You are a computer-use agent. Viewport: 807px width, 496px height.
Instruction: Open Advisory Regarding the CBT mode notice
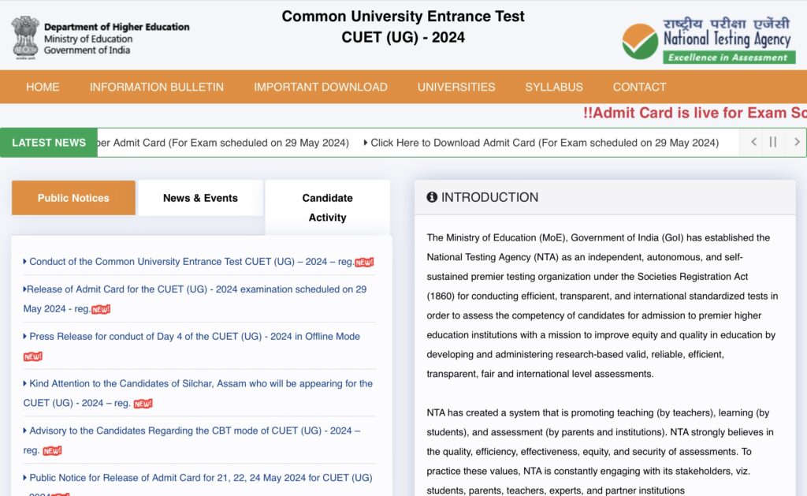point(192,440)
